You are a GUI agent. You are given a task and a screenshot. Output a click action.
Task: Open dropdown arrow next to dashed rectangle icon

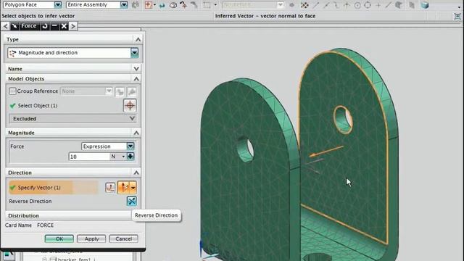(x=215, y=5)
